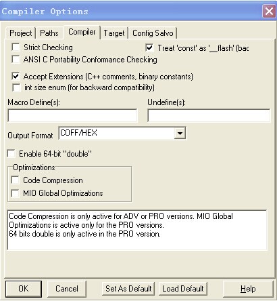Confirm settings with the OK button
This screenshot has width=277, height=301.
click(24, 289)
